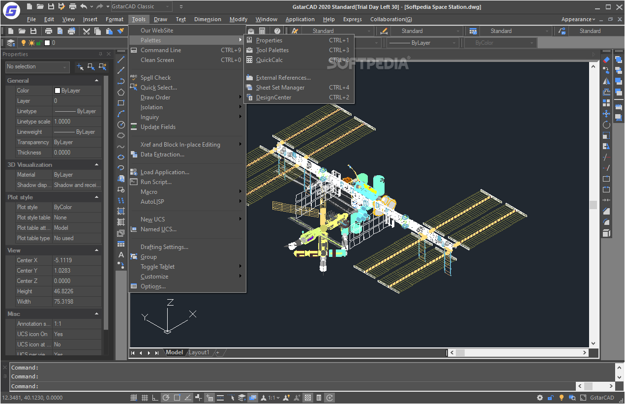The width and height of the screenshot is (625, 404).
Task: Click the settings gear in status bar
Action: point(540,398)
